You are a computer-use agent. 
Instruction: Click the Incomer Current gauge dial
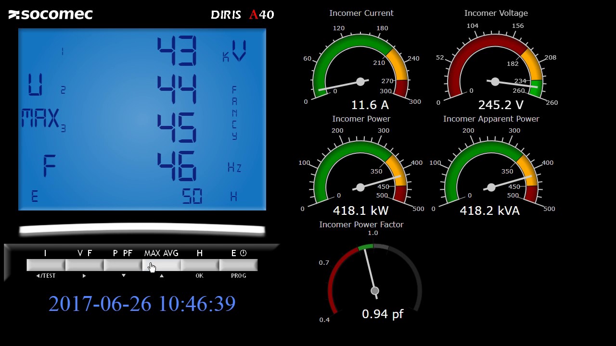pyautogui.click(x=360, y=66)
